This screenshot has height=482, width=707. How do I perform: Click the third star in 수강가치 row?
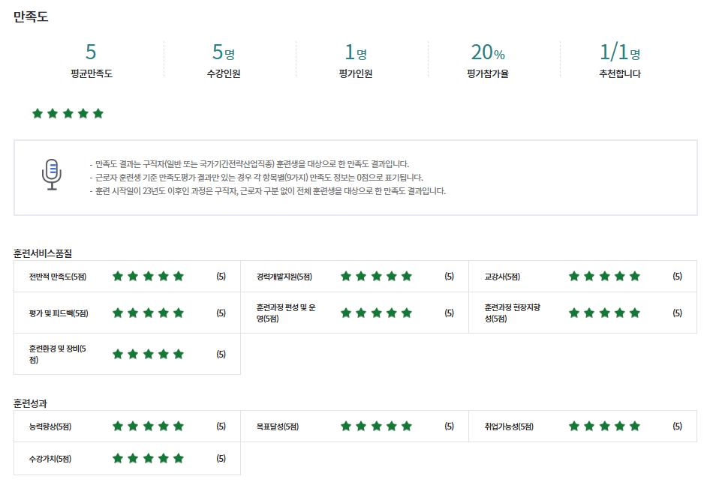148,459
